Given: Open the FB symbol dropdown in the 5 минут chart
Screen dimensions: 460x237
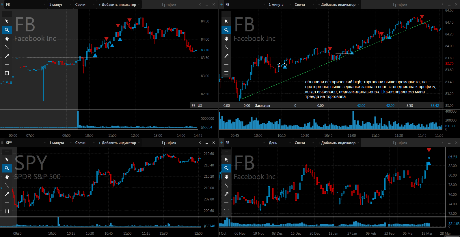Looking at the screenshot, I should pyautogui.click(x=26, y=5).
